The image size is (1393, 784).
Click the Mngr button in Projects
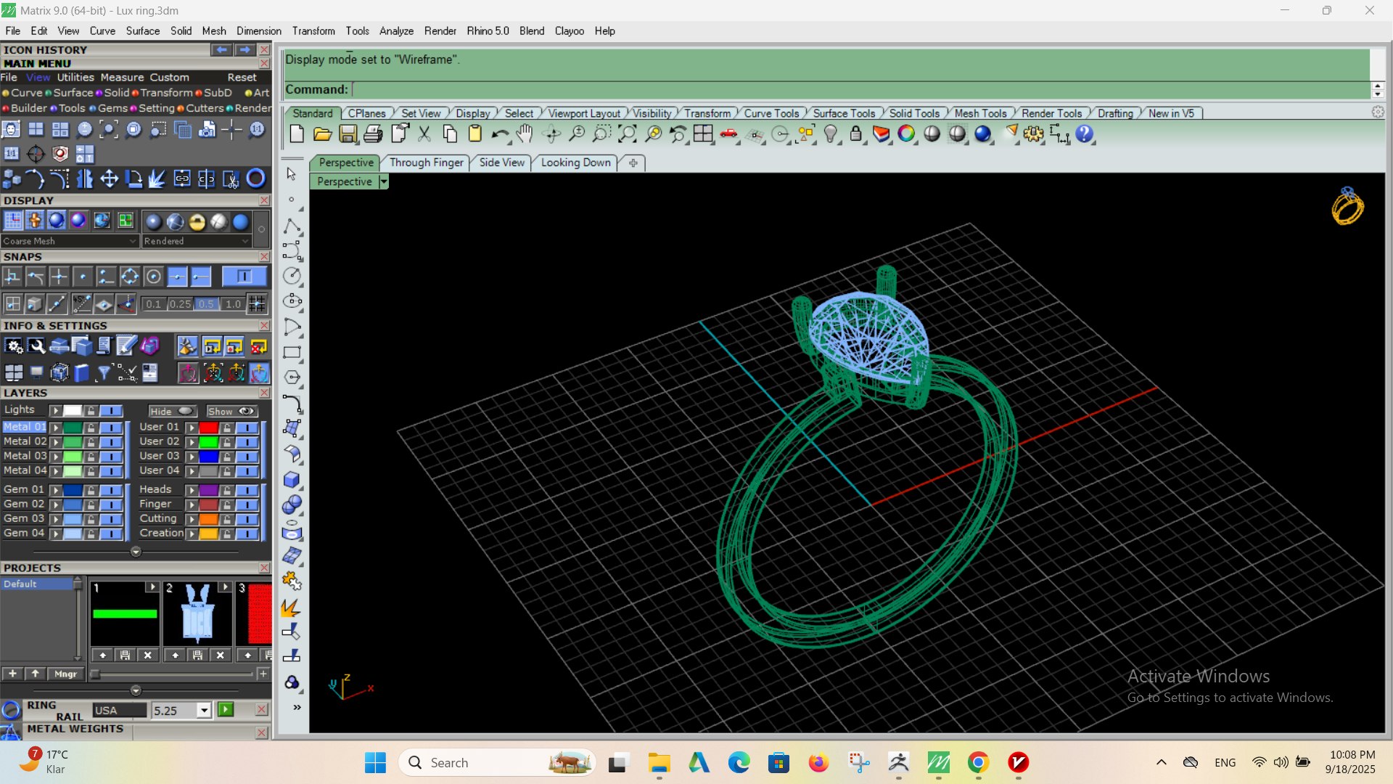click(65, 674)
